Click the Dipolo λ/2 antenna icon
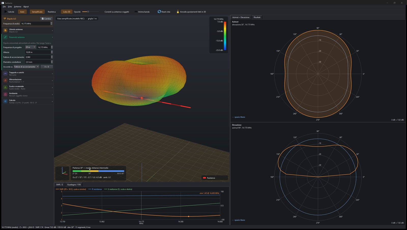Image resolution: width=407 pixels, height=230 pixels. coord(5,19)
